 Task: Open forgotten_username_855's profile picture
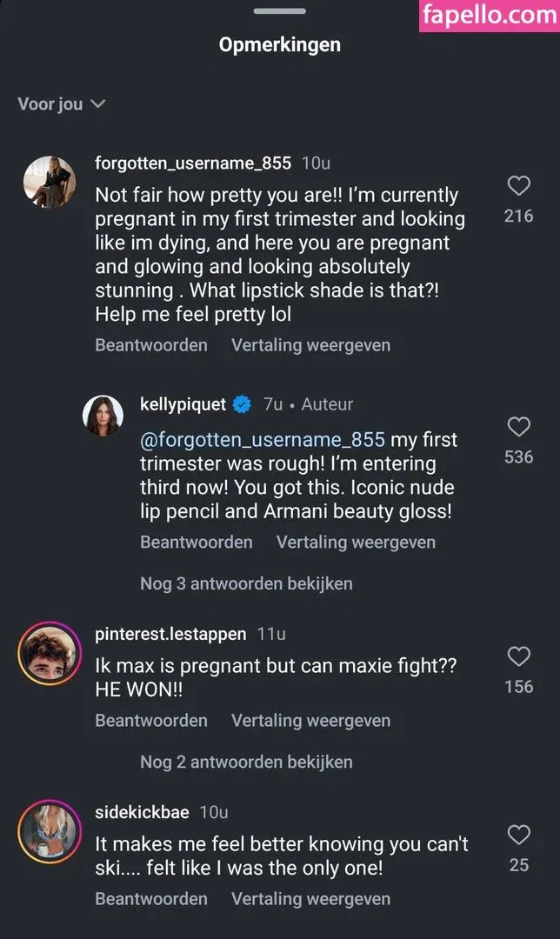tap(49, 182)
